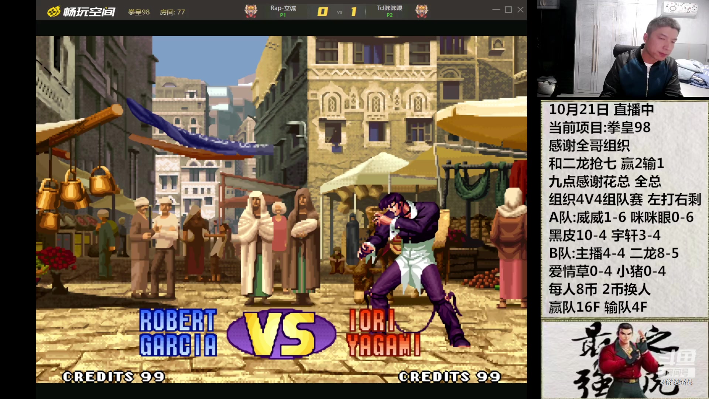
Task: Click the 组织4V4组队赛 左打右剩 line
Action: 625,199
